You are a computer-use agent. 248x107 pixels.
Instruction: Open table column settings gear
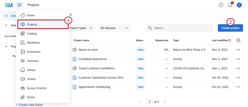238,40
